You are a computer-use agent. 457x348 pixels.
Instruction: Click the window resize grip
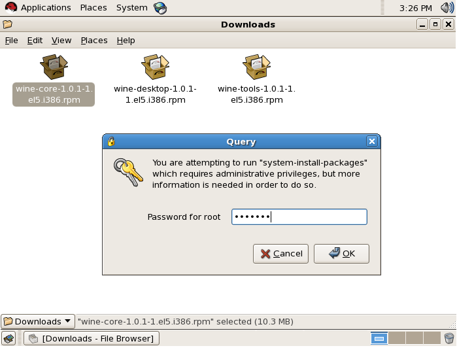(452, 325)
